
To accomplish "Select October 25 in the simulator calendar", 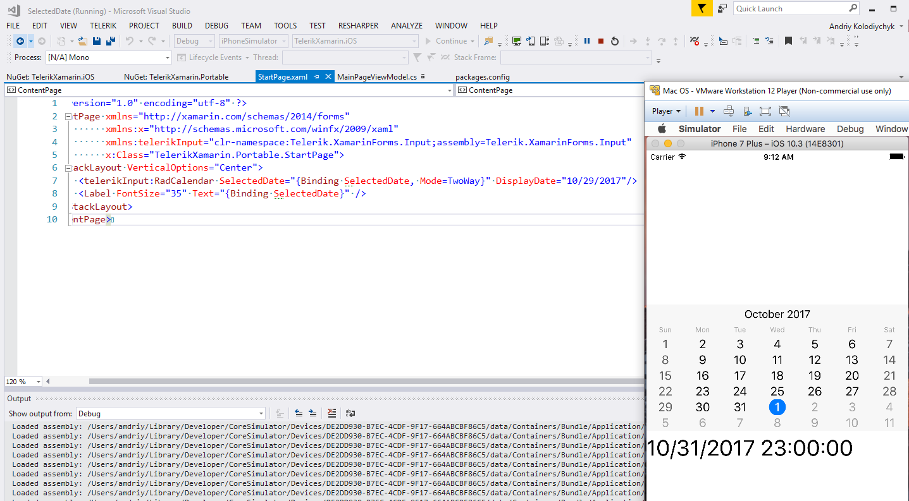I will point(777,392).
